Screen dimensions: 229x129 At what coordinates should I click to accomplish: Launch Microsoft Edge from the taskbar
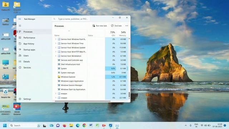(78, 125)
